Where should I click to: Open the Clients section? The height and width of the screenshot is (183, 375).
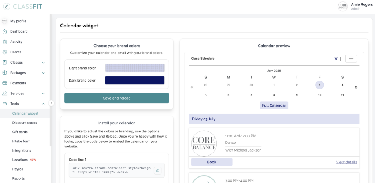pyautogui.click(x=15, y=52)
